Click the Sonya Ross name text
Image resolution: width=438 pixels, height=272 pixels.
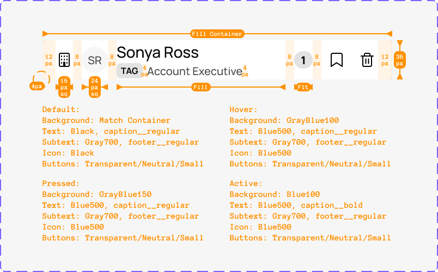tap(158, 52)
